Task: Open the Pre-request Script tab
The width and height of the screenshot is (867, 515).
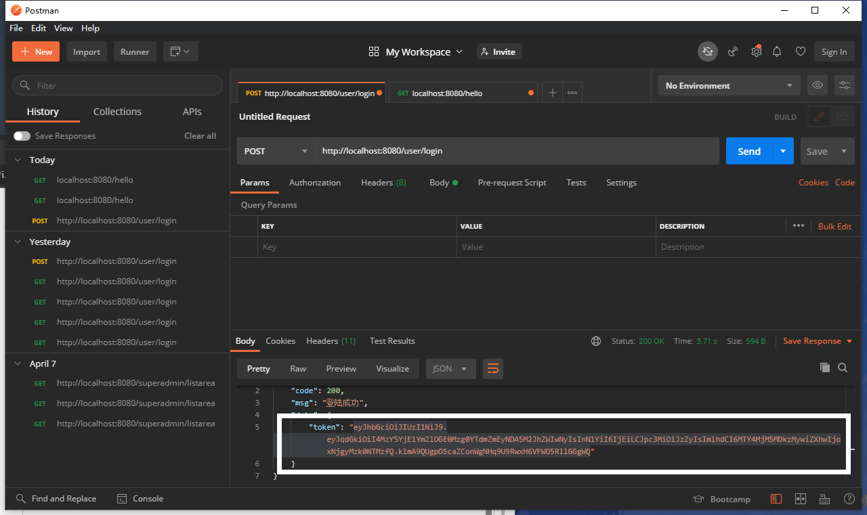Action: (512, 183)
